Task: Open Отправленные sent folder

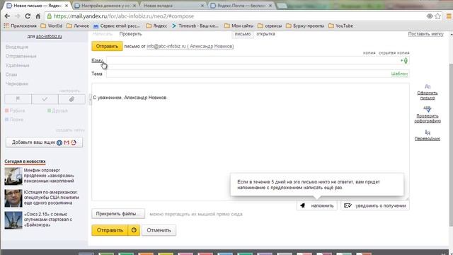Action: (x=21, y=56)
